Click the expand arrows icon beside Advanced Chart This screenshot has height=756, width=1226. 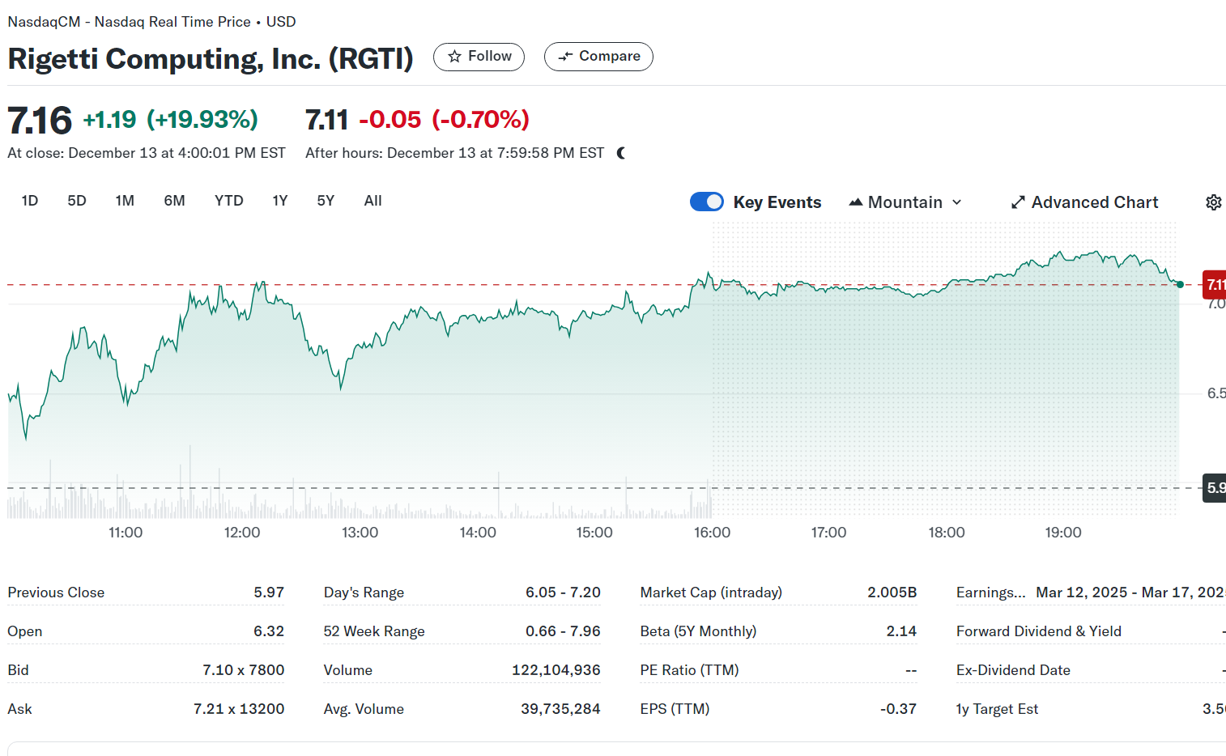pos(1018,202)
